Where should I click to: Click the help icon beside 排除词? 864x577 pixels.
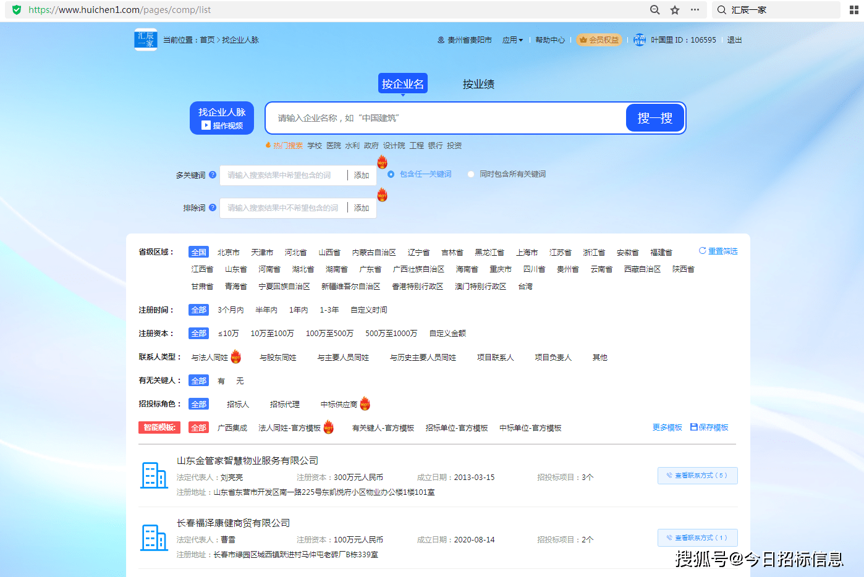(213, 208)
